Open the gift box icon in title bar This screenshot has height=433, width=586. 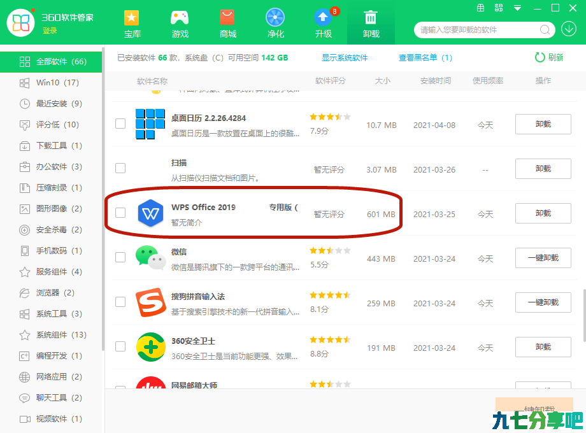click(481, 8)
